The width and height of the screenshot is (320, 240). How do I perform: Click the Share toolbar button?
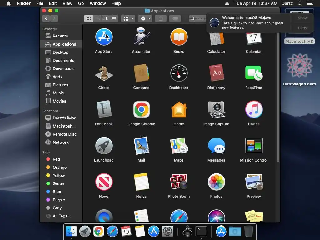(x=161, y=18)
